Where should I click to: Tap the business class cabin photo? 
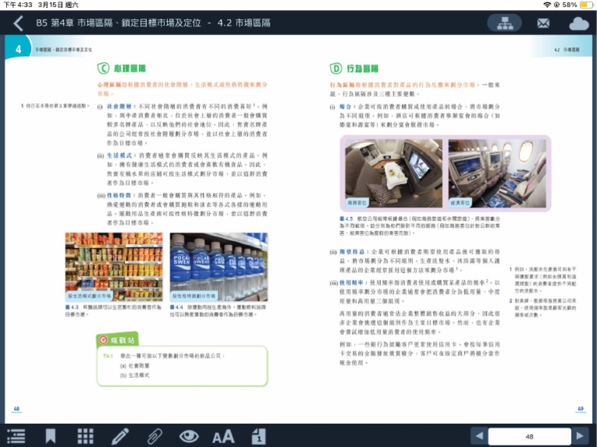pos(393,173)
